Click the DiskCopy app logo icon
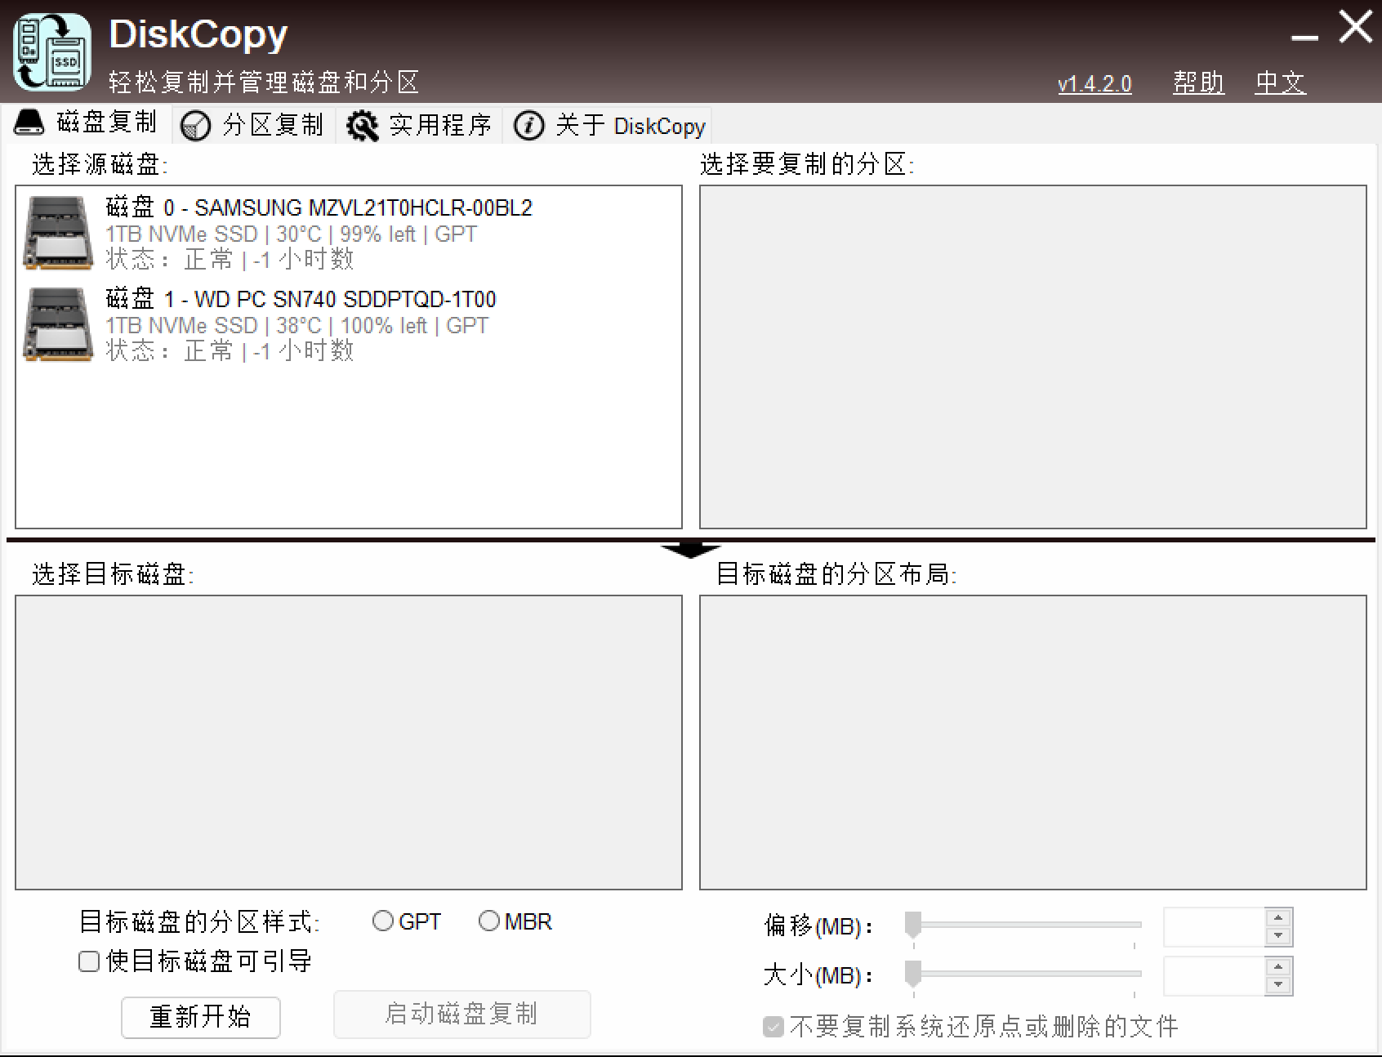The height and width of the screenshot is (1057, 1382). point(52,51)
